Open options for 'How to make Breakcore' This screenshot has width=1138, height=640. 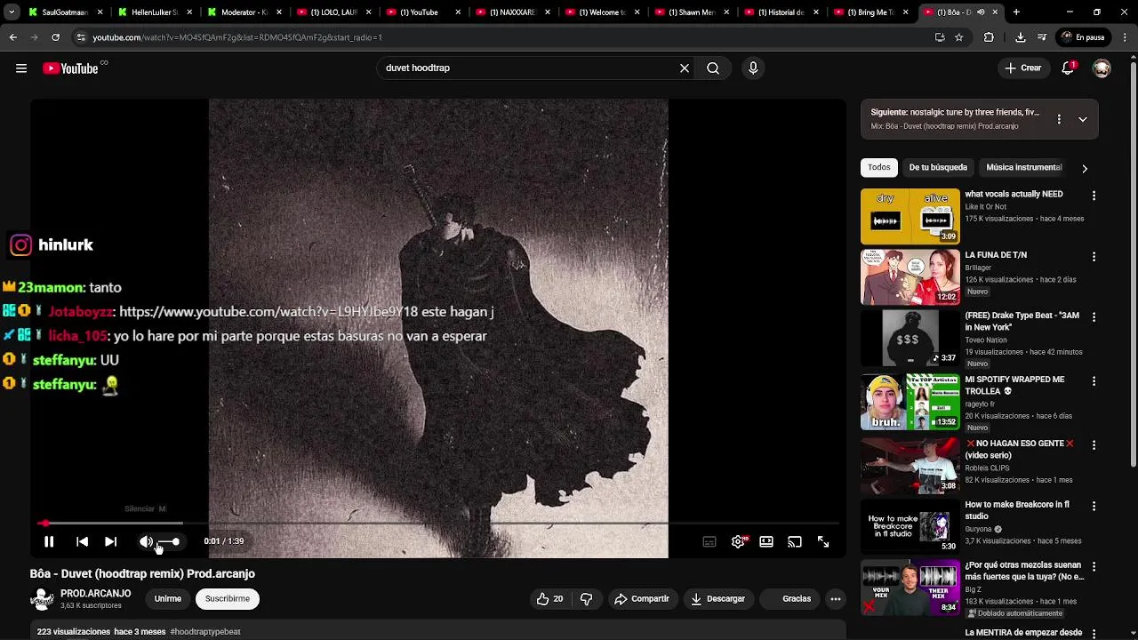click(x=1094, y=506)
